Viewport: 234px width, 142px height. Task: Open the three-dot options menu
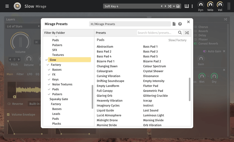pos(192,6)
